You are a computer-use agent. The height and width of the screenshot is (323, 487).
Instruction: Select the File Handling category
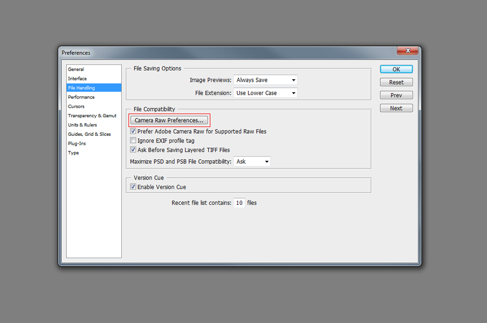click(94, 88)
